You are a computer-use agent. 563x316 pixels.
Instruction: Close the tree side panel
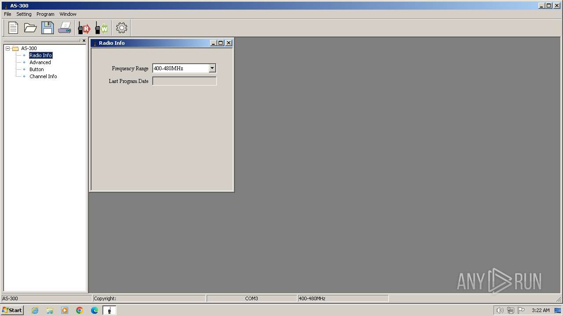coord(84,41)
